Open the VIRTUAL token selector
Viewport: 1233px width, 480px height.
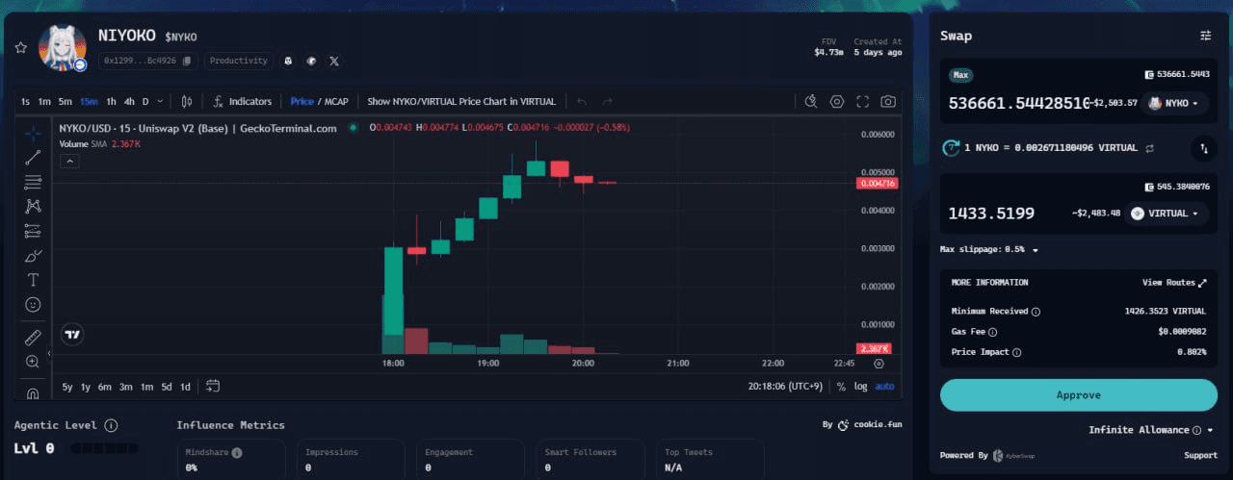[x=1166, y=214]
